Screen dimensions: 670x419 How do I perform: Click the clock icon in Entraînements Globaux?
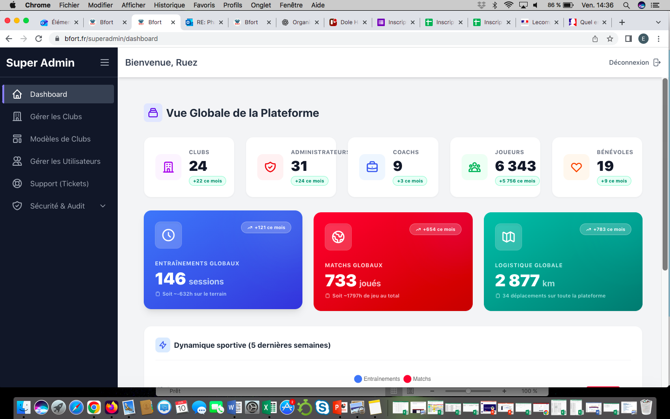point(168,235)
